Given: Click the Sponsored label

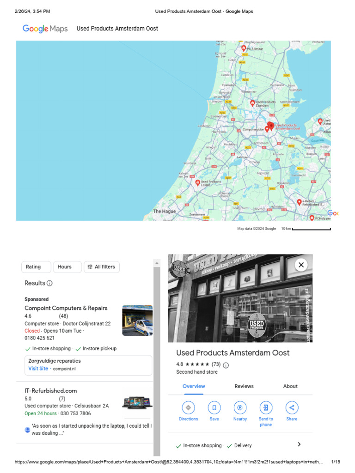Looking at the screenshot, I should tap(37, 299).
